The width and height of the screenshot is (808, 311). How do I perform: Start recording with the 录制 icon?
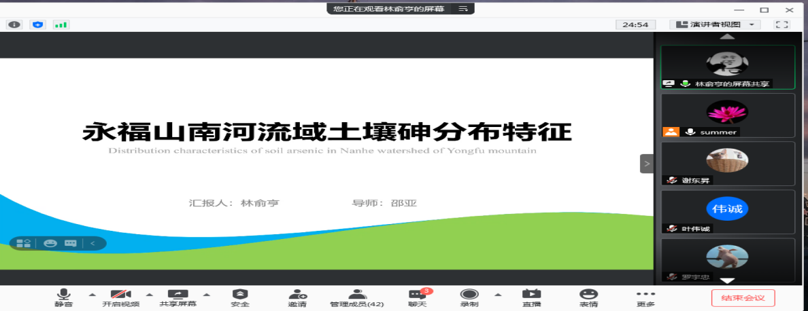tap(469, 294)
